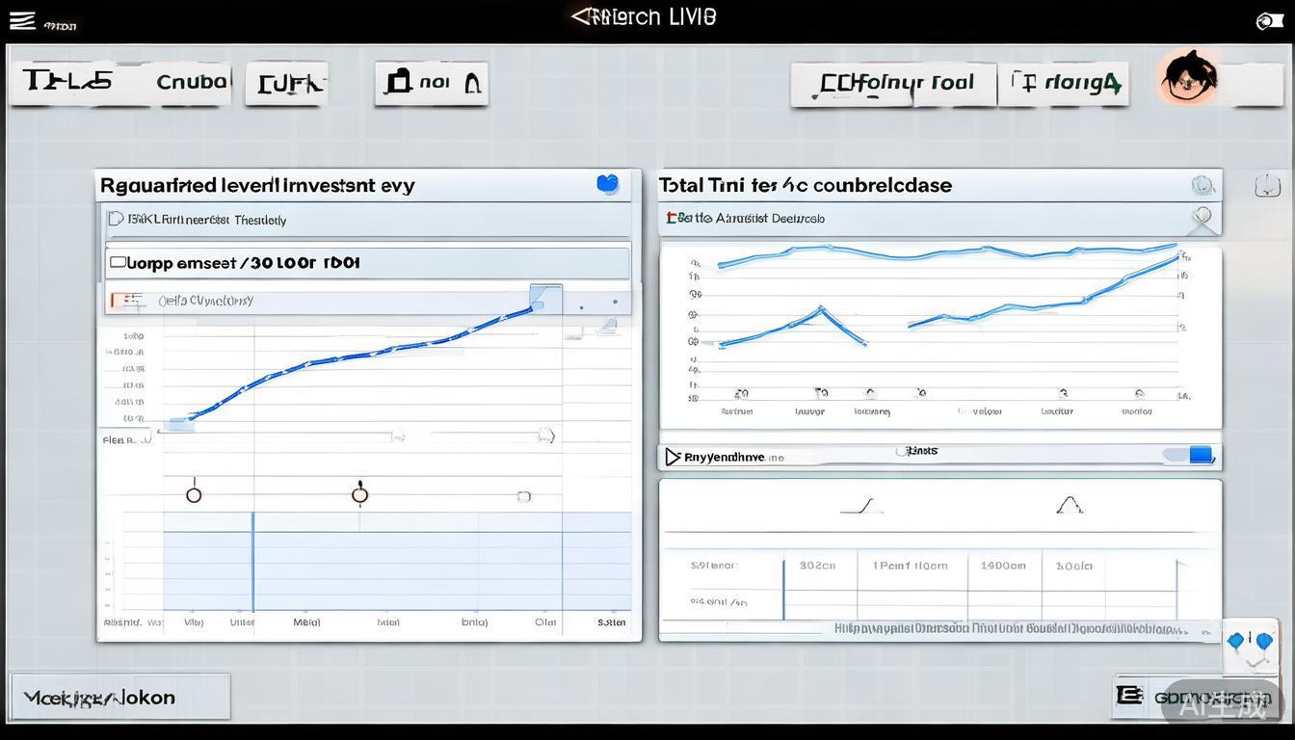Click the bottom-right button with list icon

point(1195,697)
